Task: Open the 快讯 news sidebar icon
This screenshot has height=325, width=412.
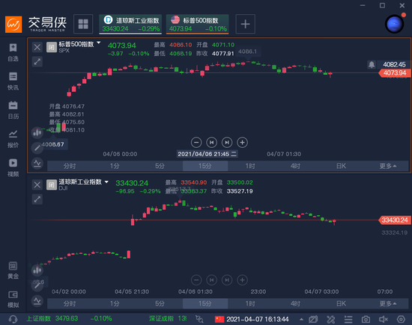Action: click(13, 81)
